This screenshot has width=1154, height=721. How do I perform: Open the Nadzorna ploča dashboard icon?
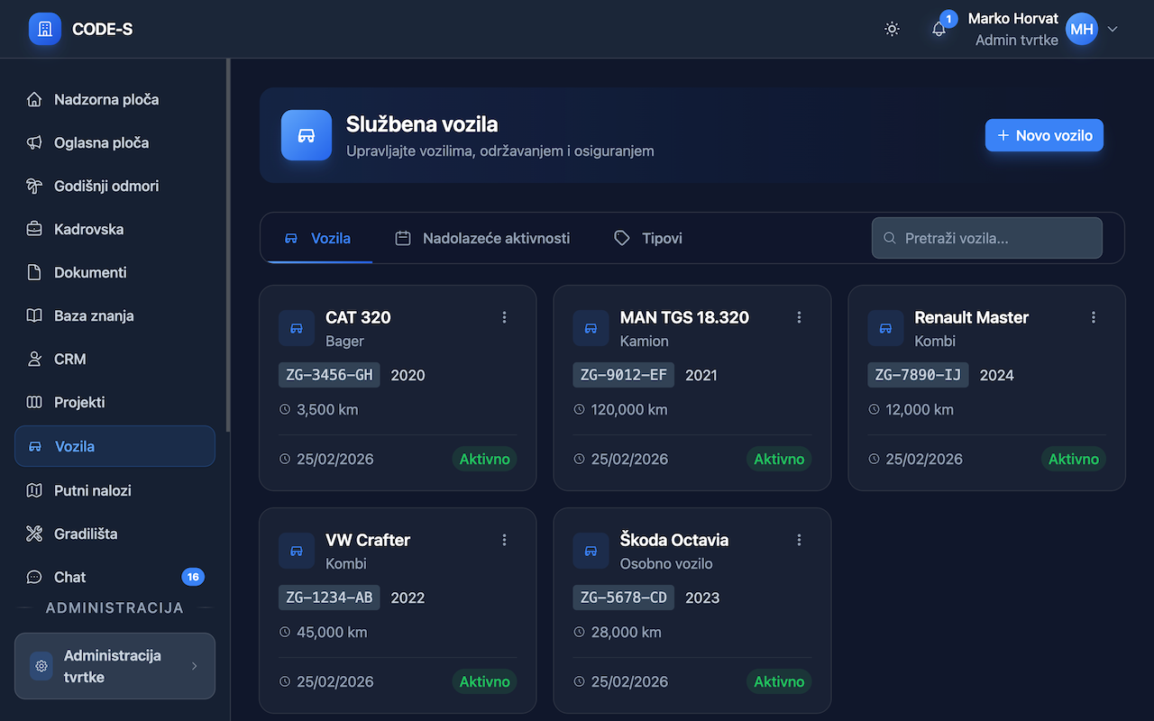pos(32,99)
